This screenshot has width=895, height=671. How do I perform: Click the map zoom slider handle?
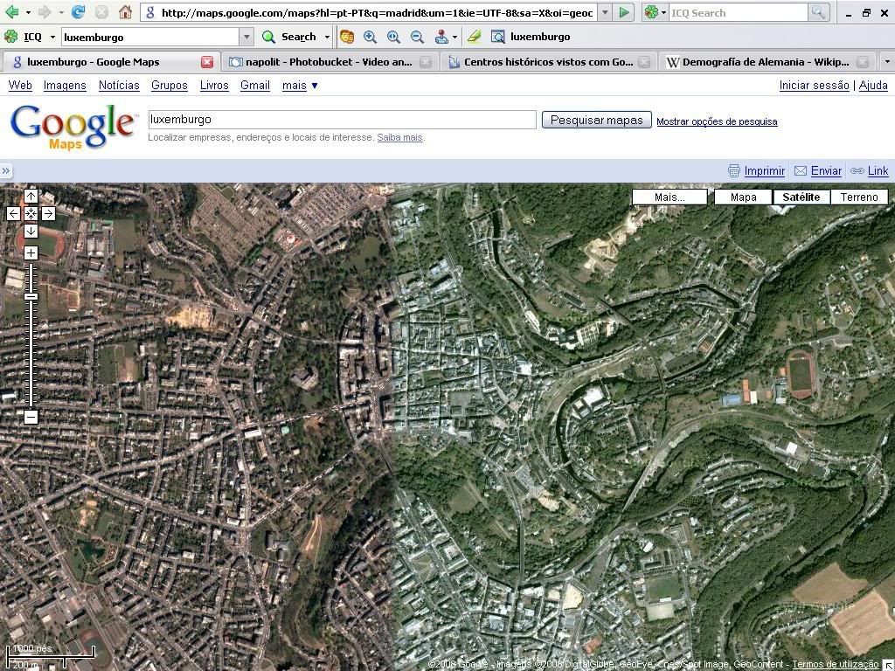[31, 297]
